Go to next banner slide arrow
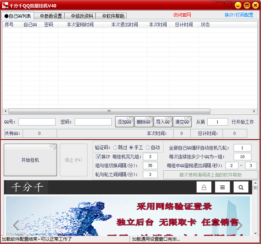The height and width of the screenshot is (244, 261). click(240, 225)
